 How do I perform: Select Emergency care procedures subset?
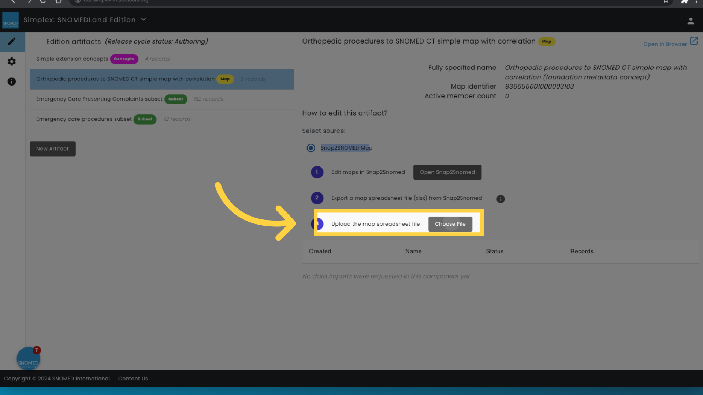[162, 120]
